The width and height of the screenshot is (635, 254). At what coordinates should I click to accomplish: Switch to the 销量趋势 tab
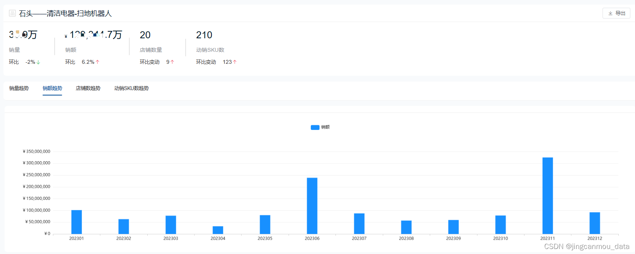[x=19, y=88]
